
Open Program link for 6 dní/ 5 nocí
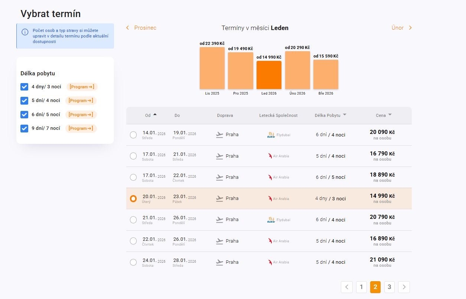point(81,115)
